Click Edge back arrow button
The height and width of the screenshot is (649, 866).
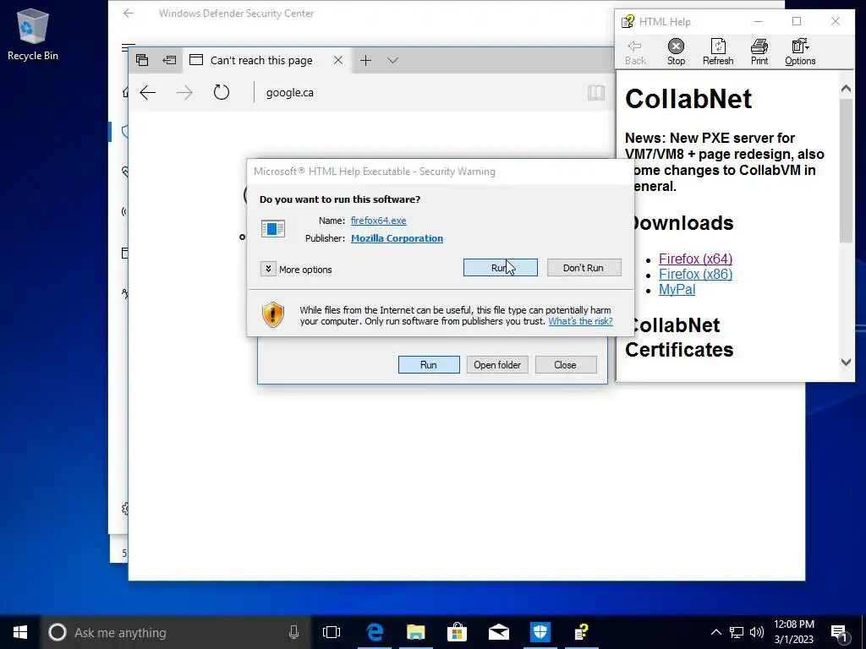click(147, 93)
